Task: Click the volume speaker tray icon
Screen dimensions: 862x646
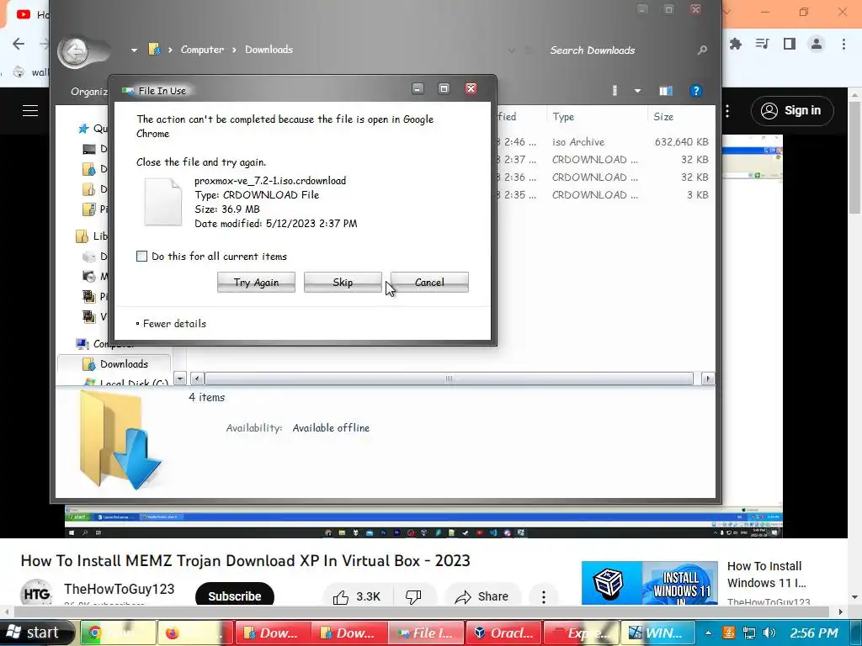Action: pos(769,633)
